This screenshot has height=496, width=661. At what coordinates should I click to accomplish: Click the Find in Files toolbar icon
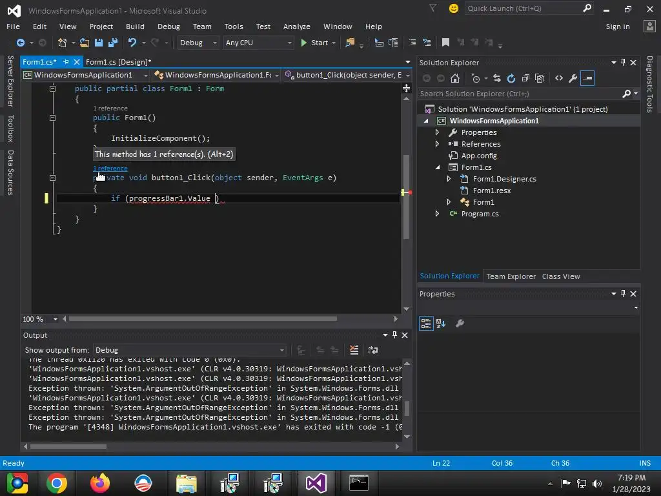pos(350,43)
